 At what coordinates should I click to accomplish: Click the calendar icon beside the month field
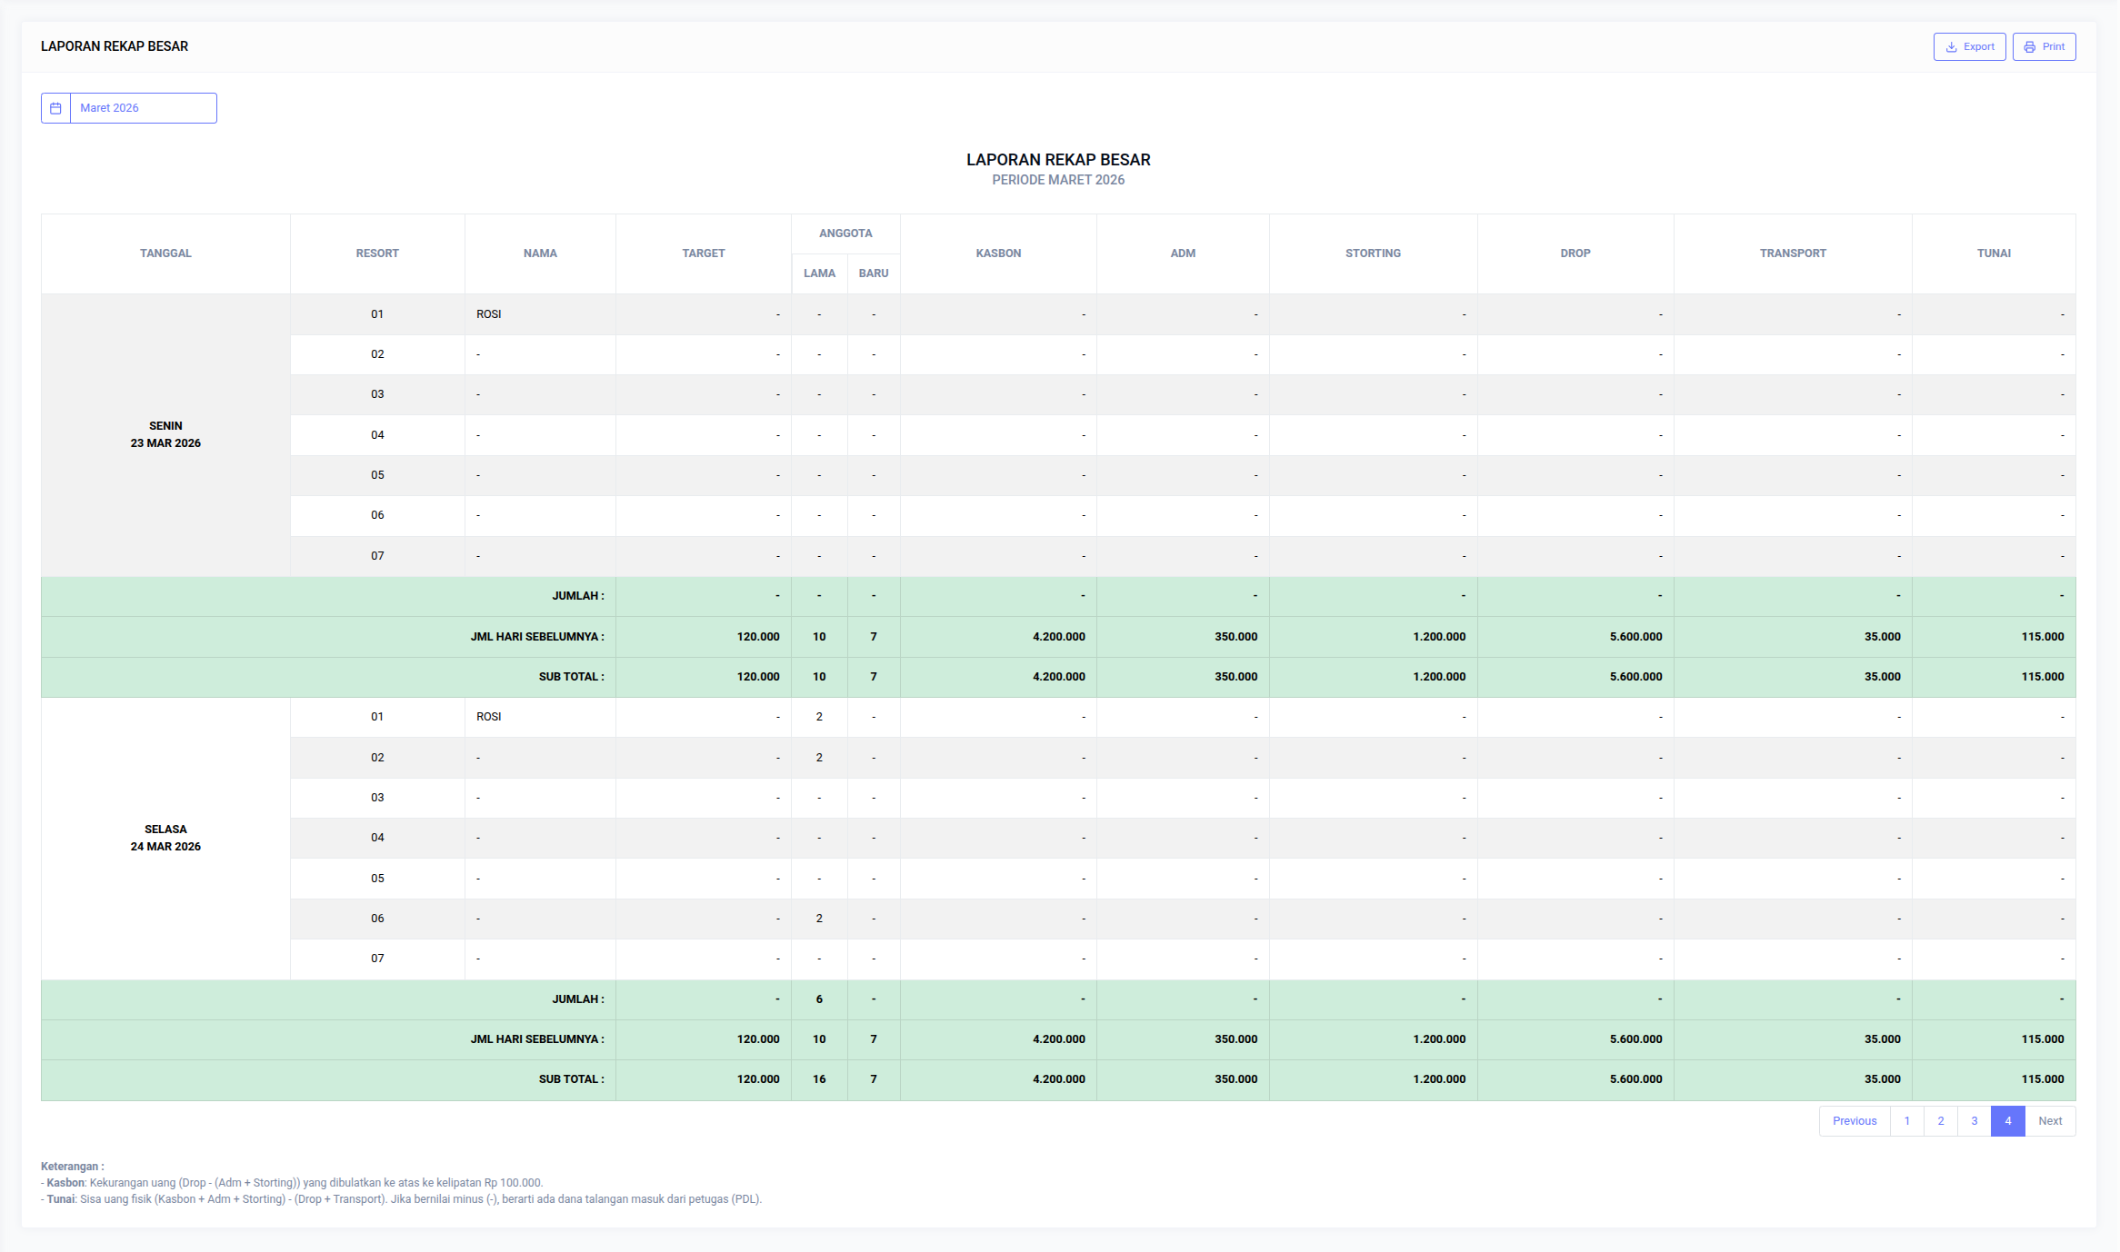55,108
